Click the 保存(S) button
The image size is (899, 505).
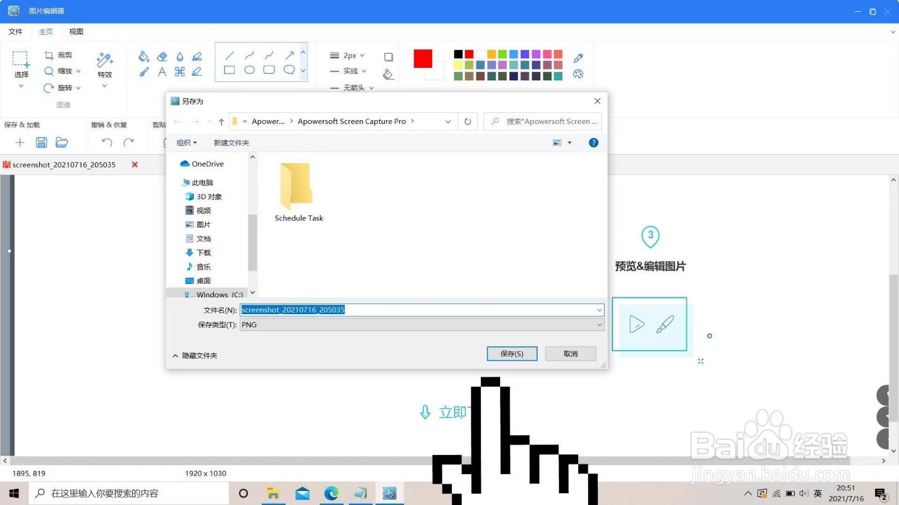512,354
